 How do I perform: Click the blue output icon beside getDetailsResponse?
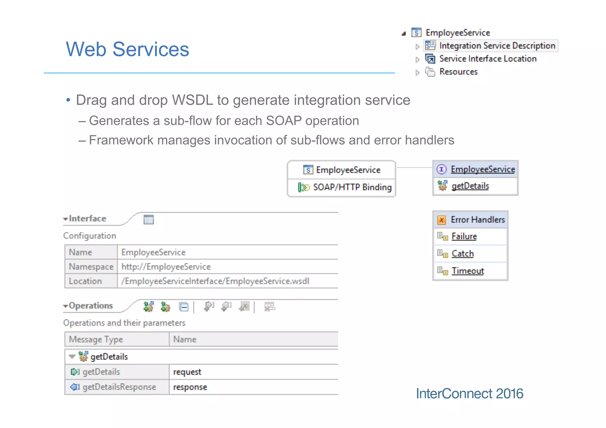coord(75,387)
